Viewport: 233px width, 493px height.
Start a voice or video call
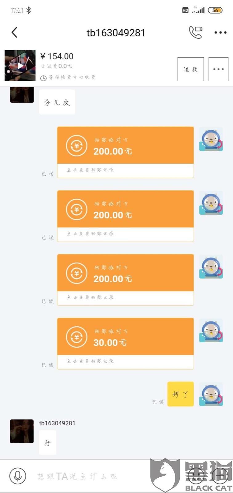tap(195, 32)
